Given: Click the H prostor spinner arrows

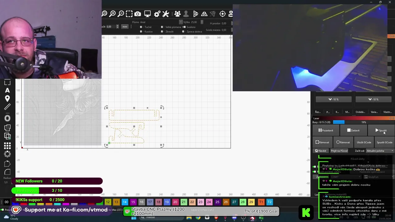Looking at the screenshot, I should click(232, 23).
